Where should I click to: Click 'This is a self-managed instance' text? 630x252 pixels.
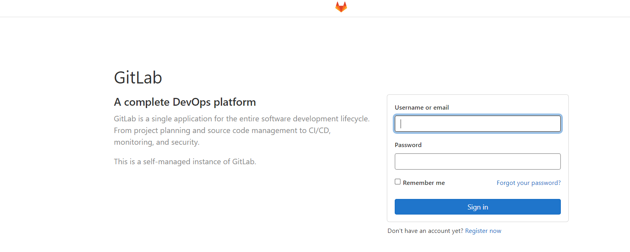coord(185,161)
